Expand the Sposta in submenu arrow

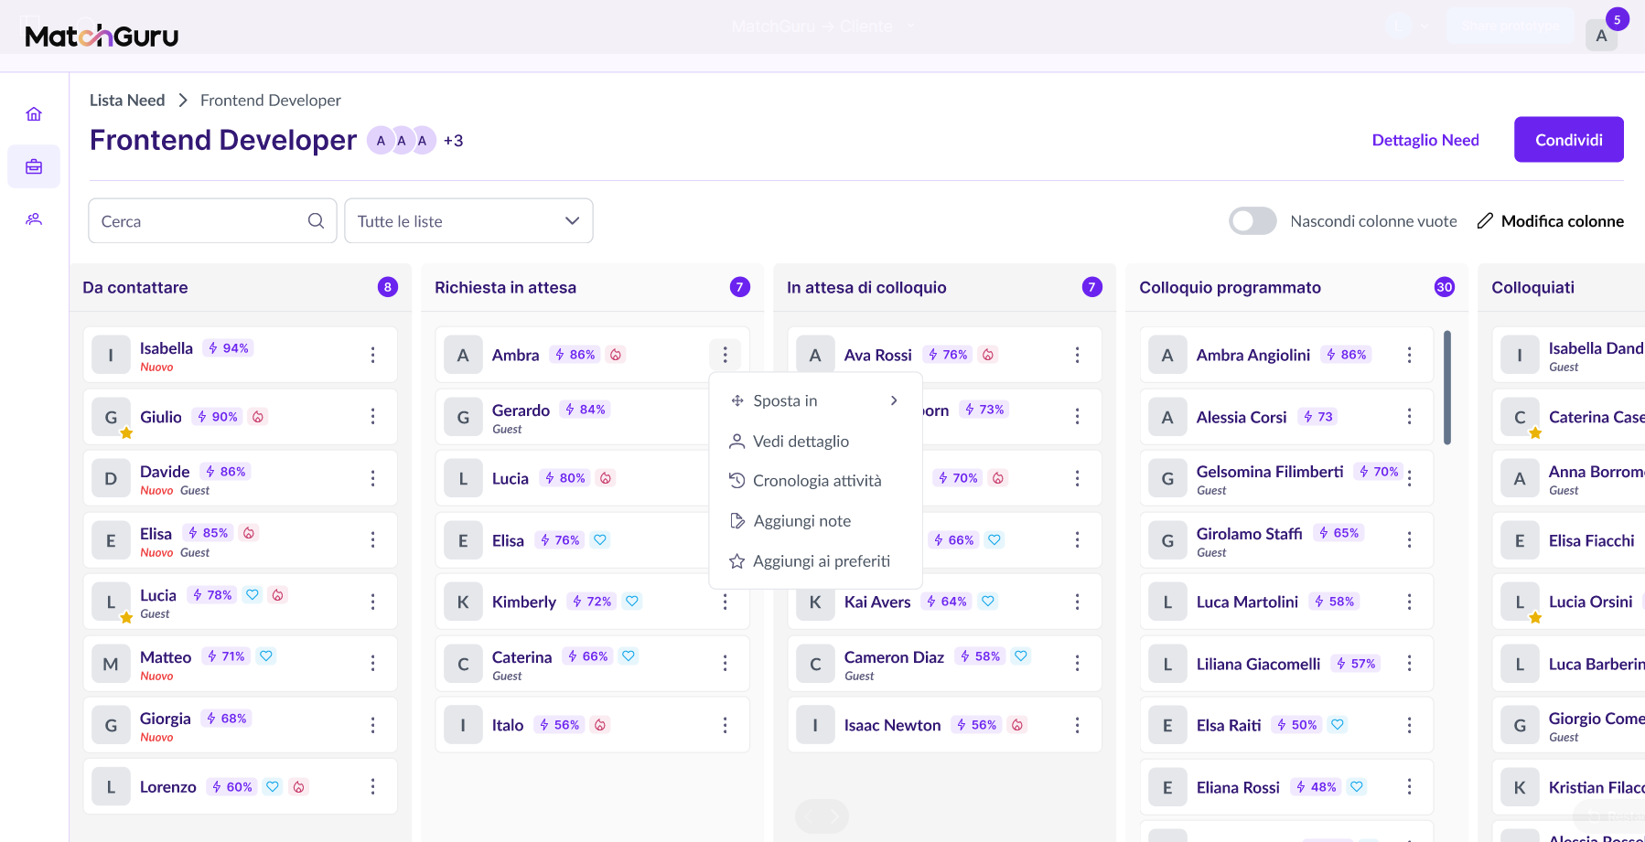(x=894, y=400)
